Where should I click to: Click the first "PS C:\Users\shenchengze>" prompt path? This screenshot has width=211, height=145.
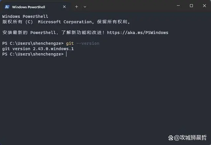tap(32, 43)
